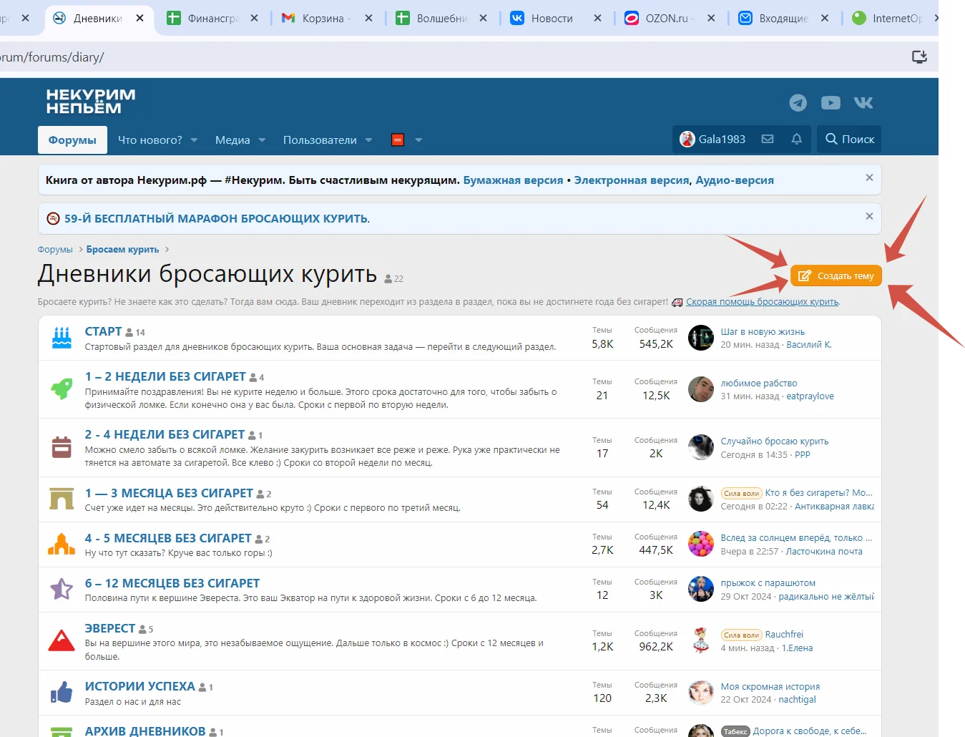Open the Форумы navigation tab
Viewport: 965px width, 737px height.
coord(72,140)
